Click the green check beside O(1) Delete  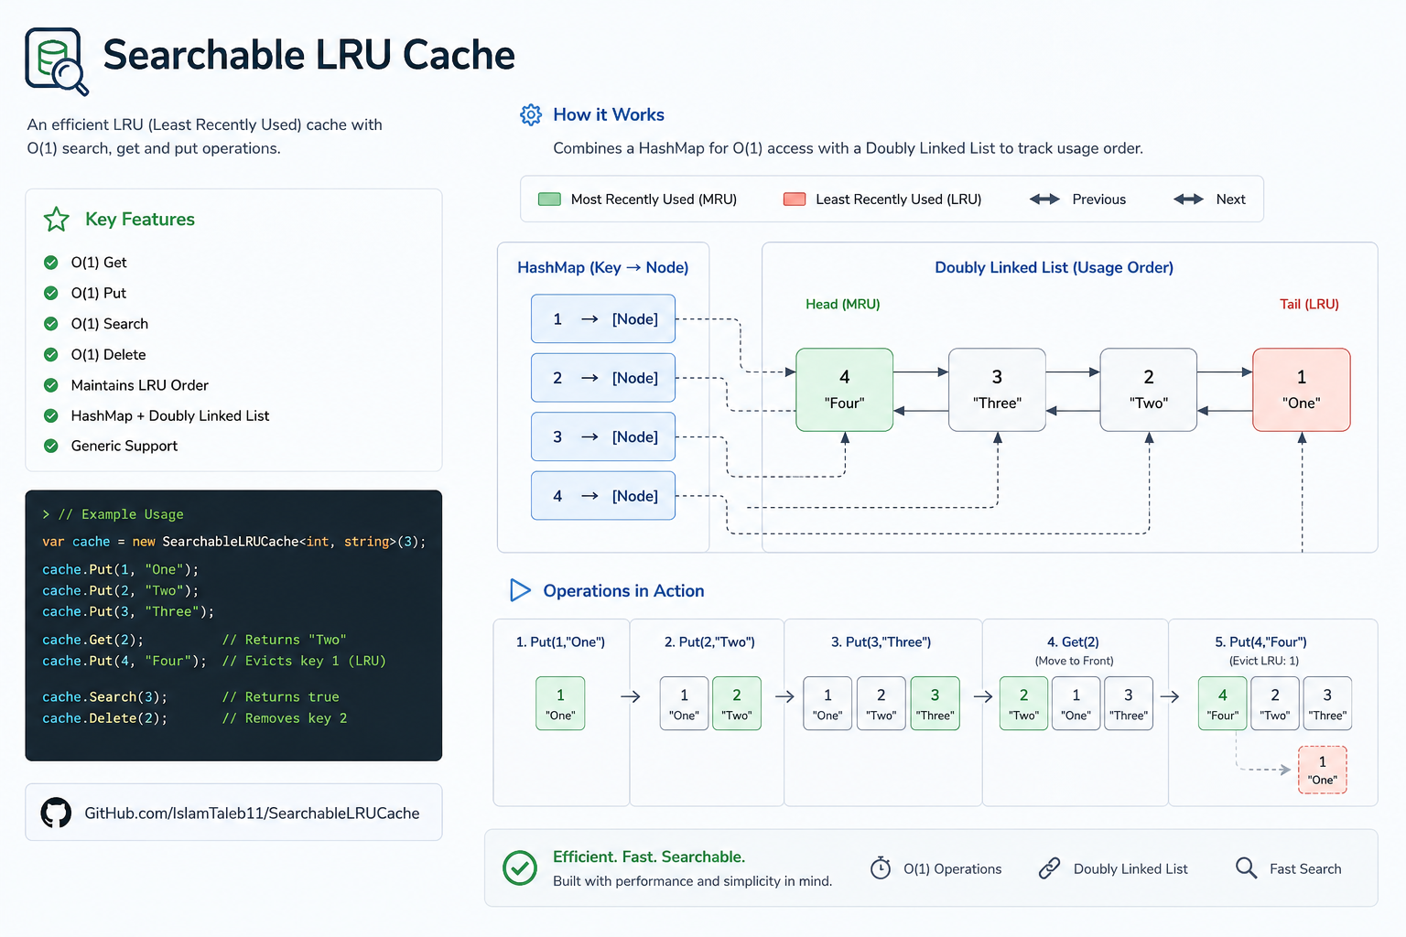[x=51, y=354]
